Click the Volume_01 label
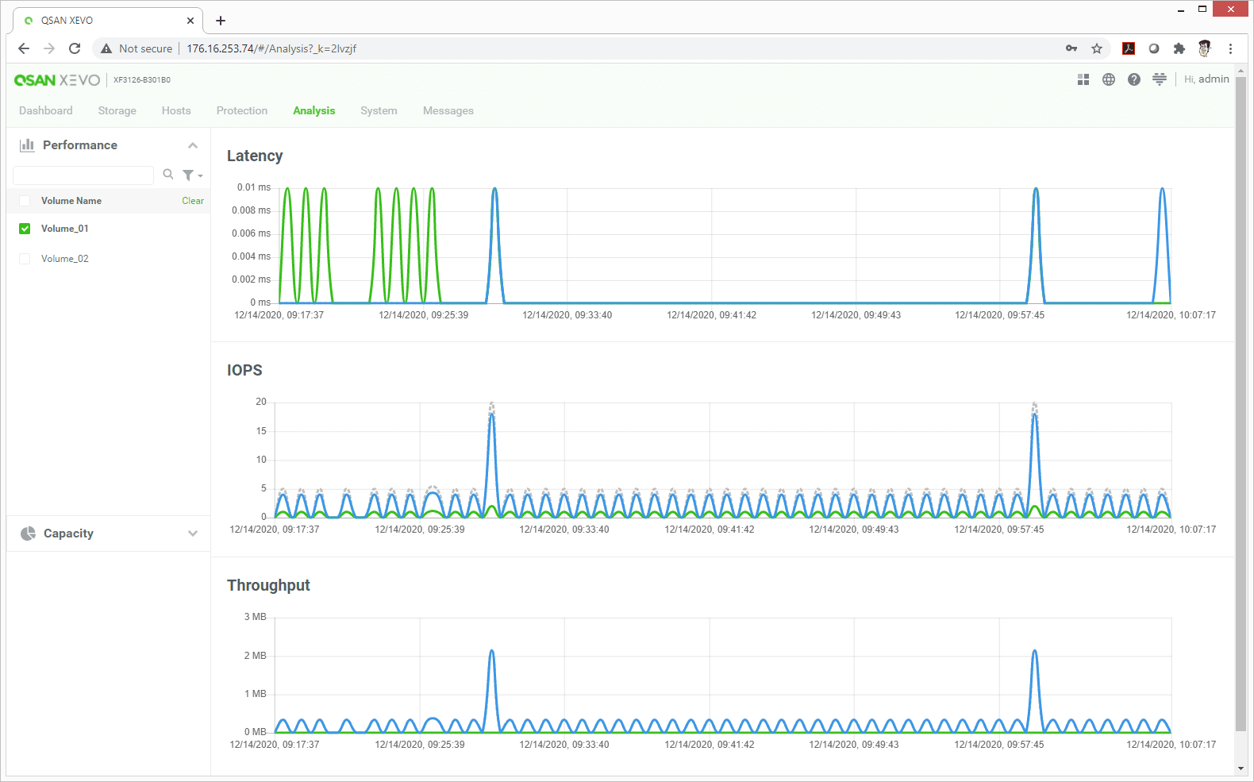Viewport: 1254px width, 782px height. (65, 229)
